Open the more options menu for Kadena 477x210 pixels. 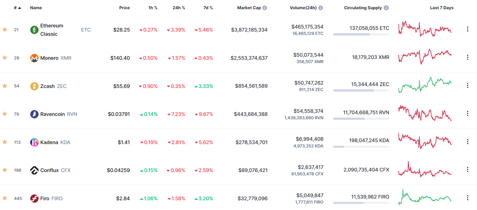[467, 142]
